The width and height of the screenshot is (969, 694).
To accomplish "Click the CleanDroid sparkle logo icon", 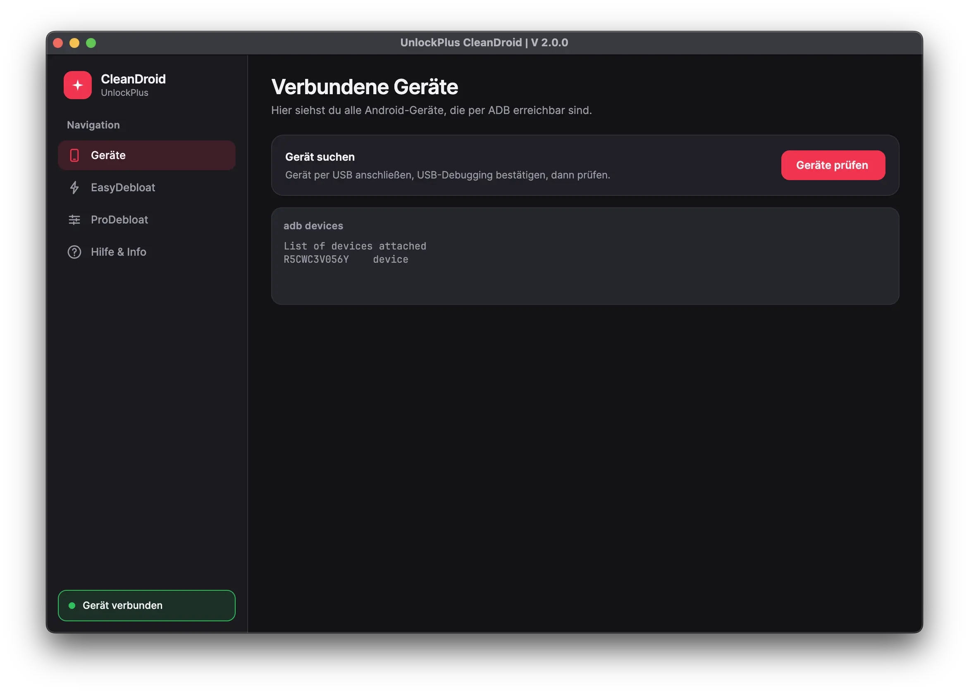I will tap(77, 85).
